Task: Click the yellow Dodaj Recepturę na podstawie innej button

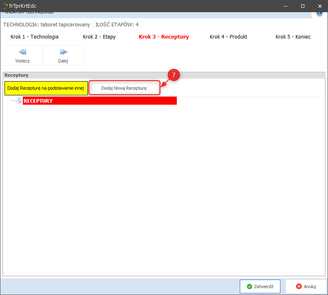Action: click(x=46, y=88)
